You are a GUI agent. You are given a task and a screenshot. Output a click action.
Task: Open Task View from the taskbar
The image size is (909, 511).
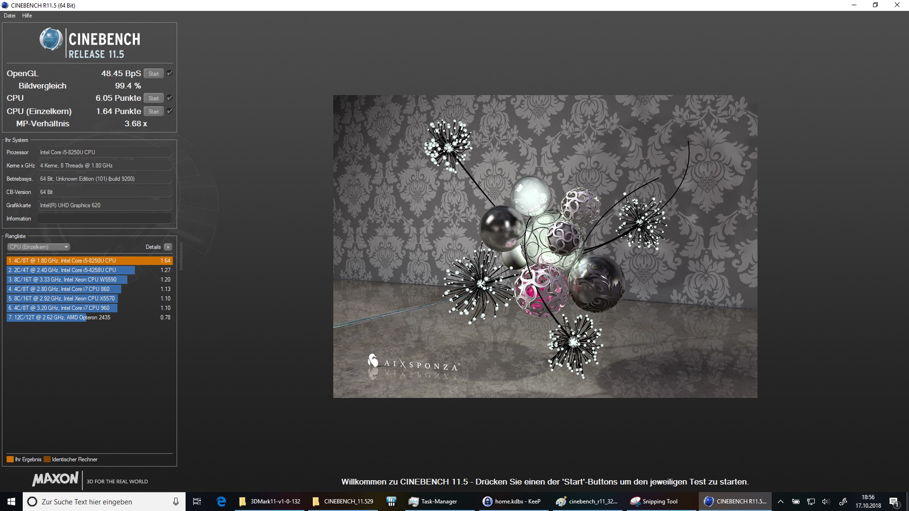pos(197,502)
